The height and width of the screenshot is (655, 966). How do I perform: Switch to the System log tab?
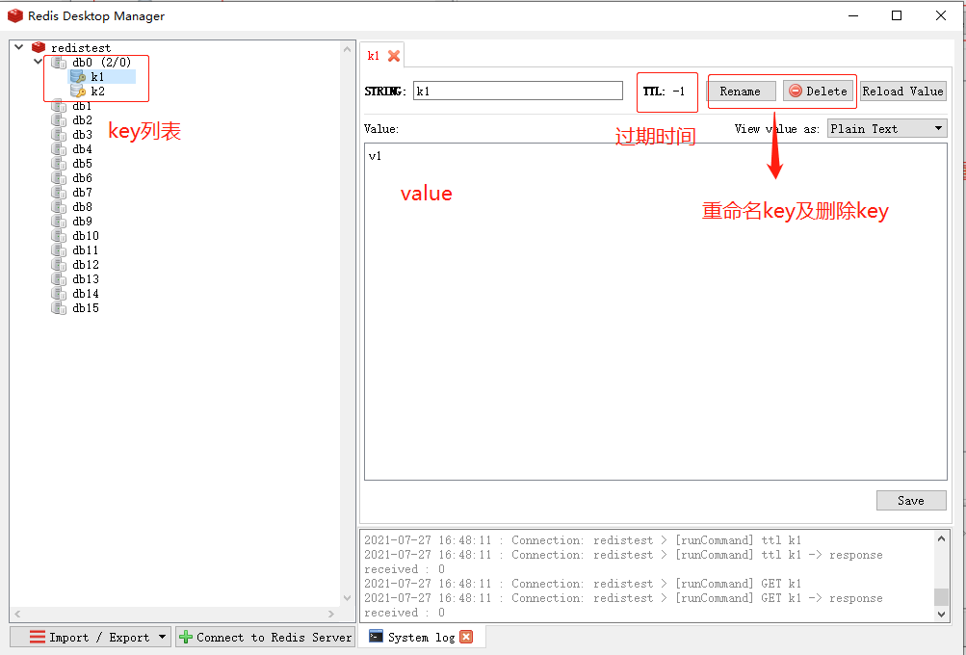[422, 637]
